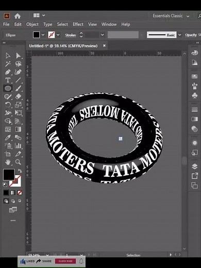Open the Layers panel icon

pos(194,166)
